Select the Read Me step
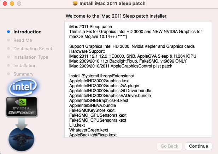Viewport: 218px width, 154px height. (23, 40)
